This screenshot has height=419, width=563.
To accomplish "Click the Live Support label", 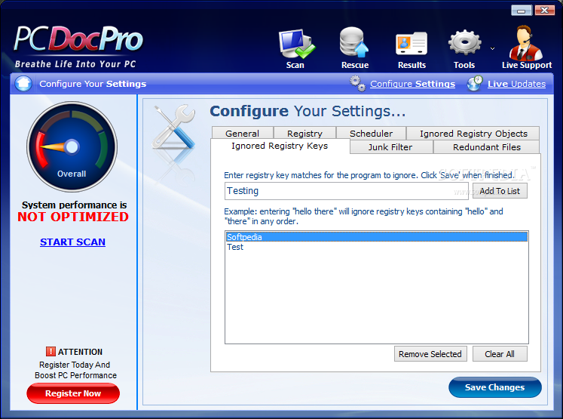I will [x=527, y=65].
